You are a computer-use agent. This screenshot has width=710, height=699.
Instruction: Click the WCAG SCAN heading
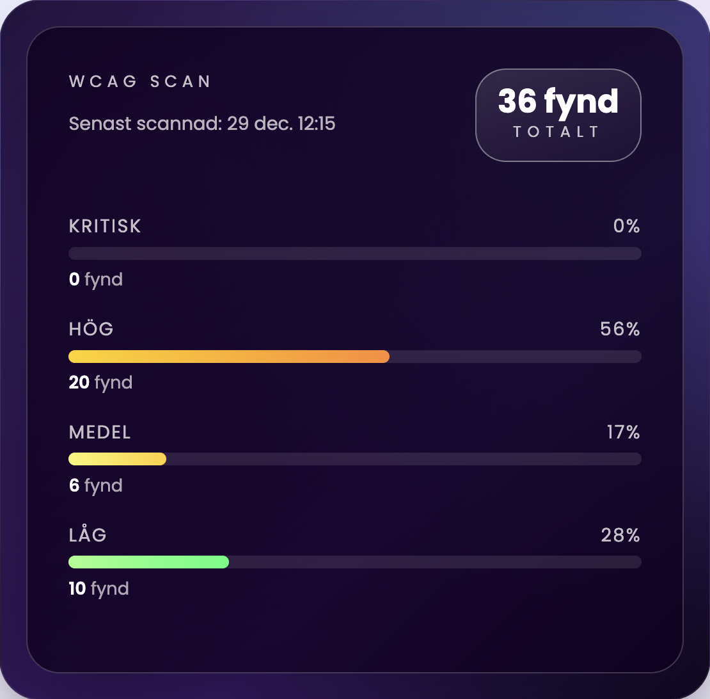[x=139, y=82]
